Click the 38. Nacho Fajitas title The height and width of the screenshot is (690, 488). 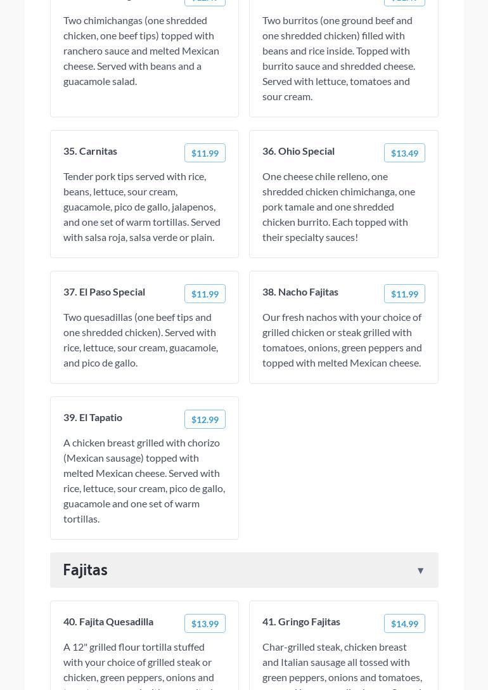click(300, 292)
